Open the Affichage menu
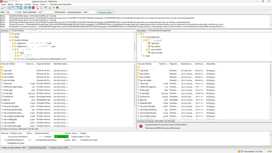The width and height of the screenshot is (272, 153). 19,4
